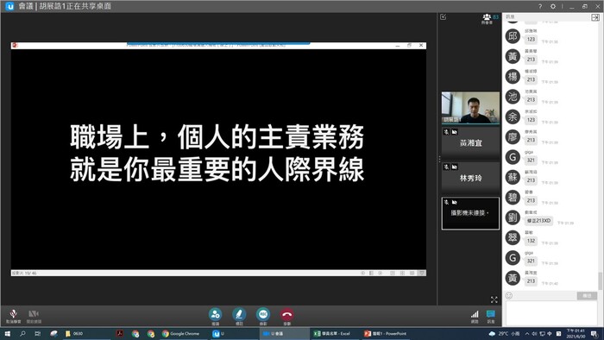This screenshot has width=604, height=340.
Task: Open the help question mark icon
Action: pyautogui.click(x=540, y=6)
